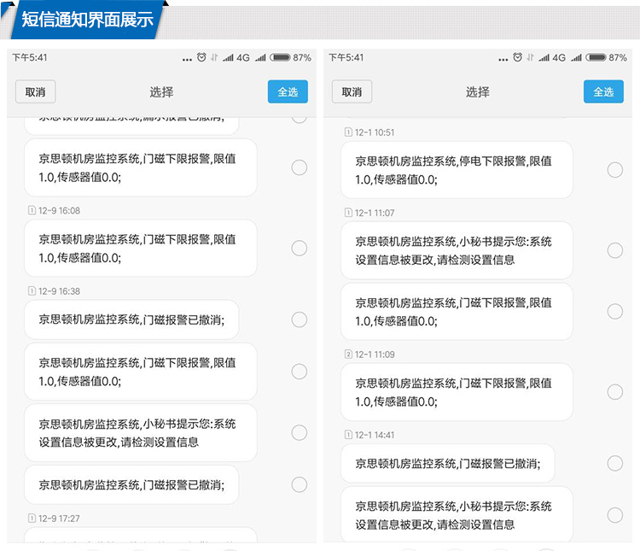Click the 选择 title on the left phone
This screenshot has height=551, width=640.
[161, 92]
